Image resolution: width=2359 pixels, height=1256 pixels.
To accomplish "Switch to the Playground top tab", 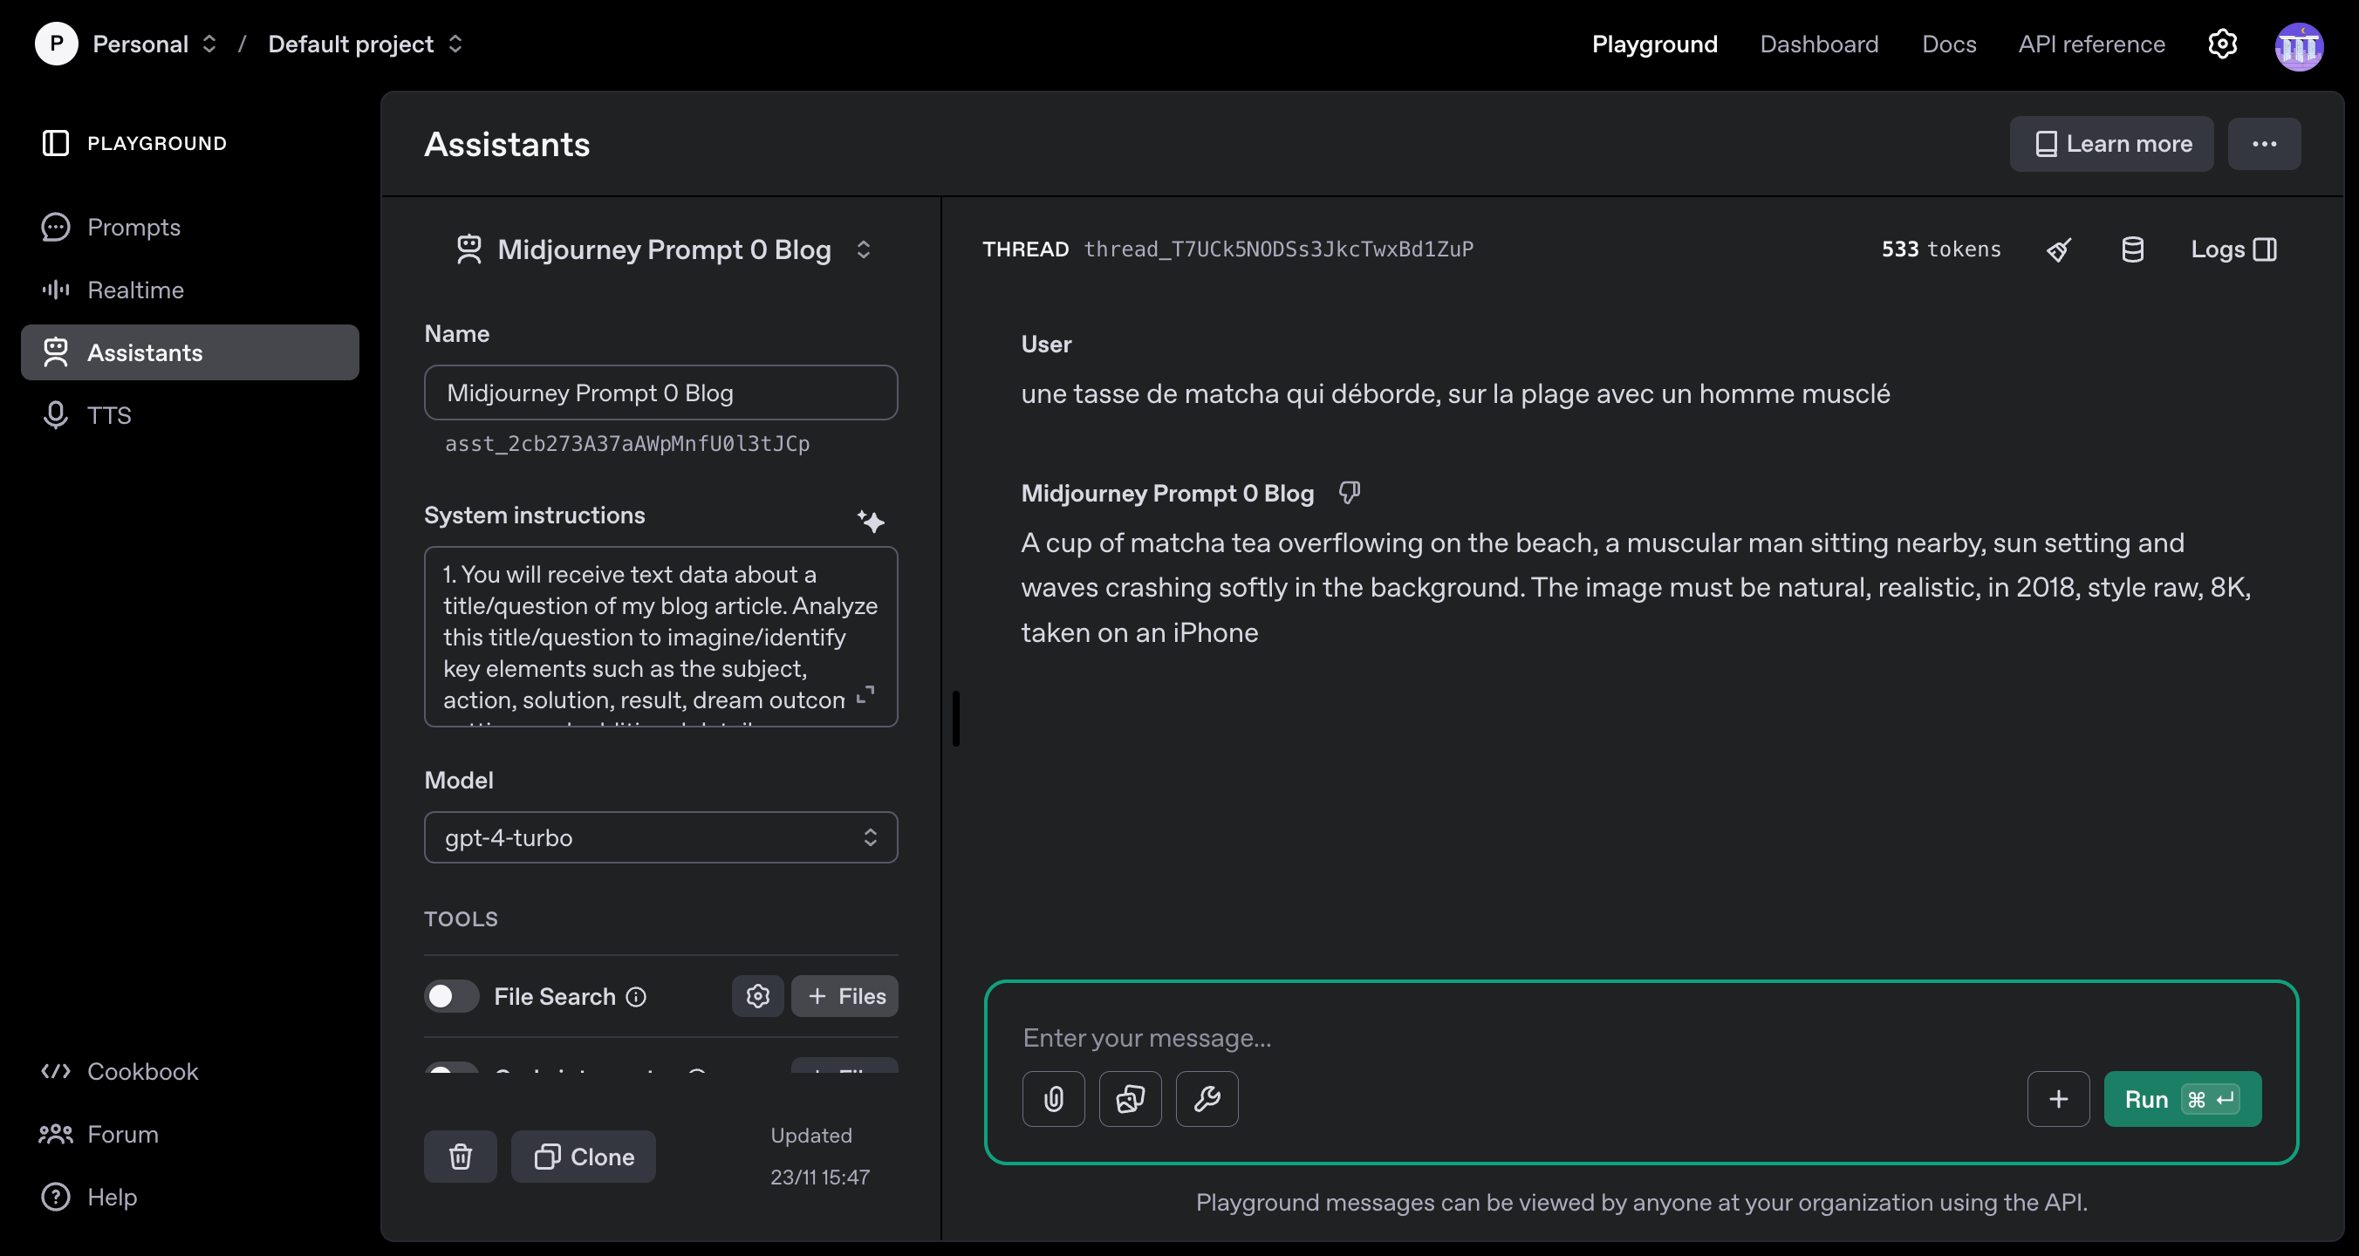I will (1654, 44).
